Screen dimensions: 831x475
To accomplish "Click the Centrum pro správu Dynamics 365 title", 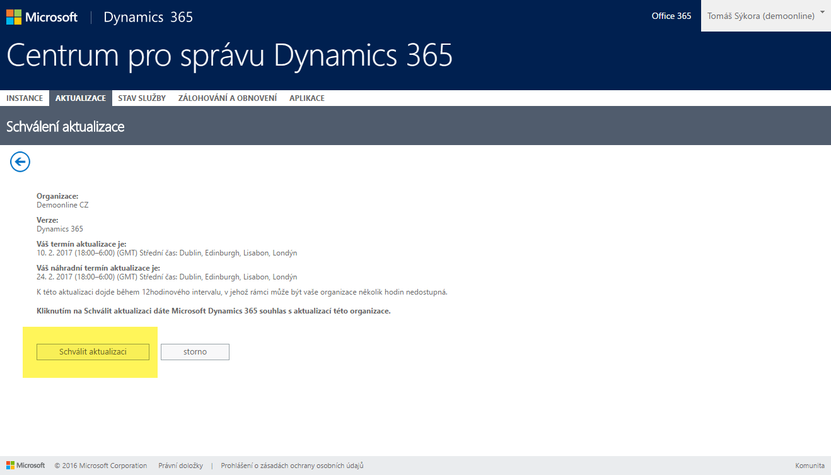I will (230, 56).
